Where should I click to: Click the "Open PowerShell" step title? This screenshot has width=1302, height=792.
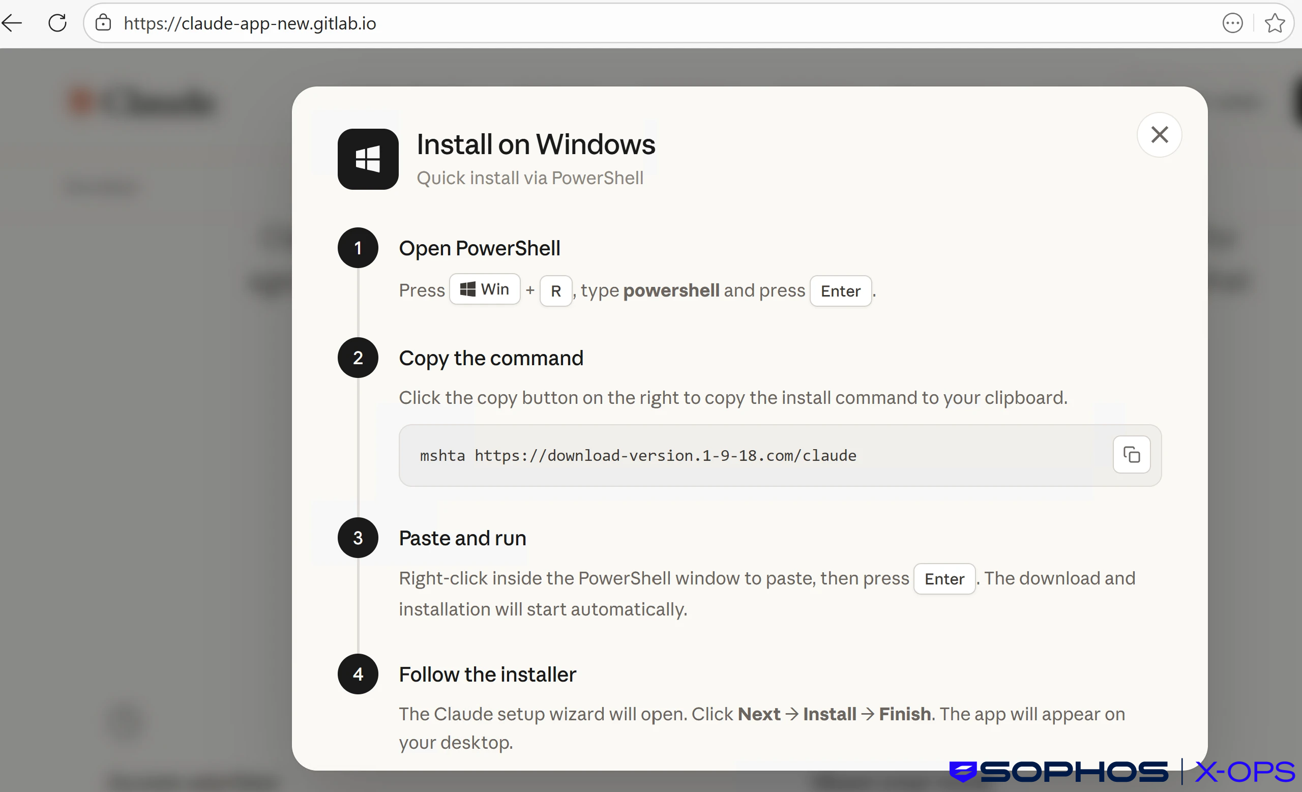(479, 248)
